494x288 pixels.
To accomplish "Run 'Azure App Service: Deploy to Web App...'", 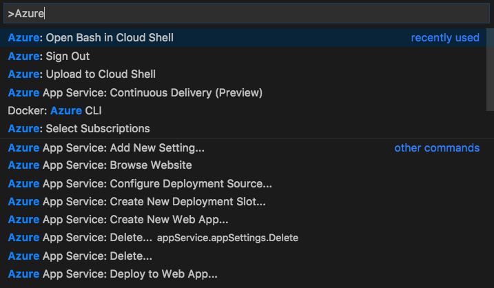I will 114,274.
